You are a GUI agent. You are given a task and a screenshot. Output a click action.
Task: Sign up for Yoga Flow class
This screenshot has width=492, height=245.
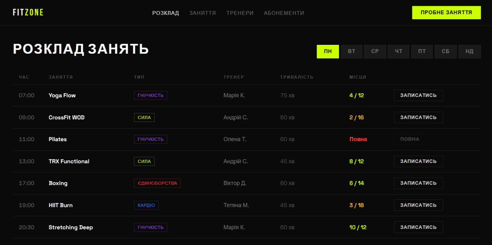[x=418, y=95]
